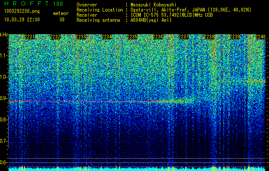This screenshot has height=171, width=269.
Task: Click the 0.9 frequency axis label
Action: coord(4,98)
